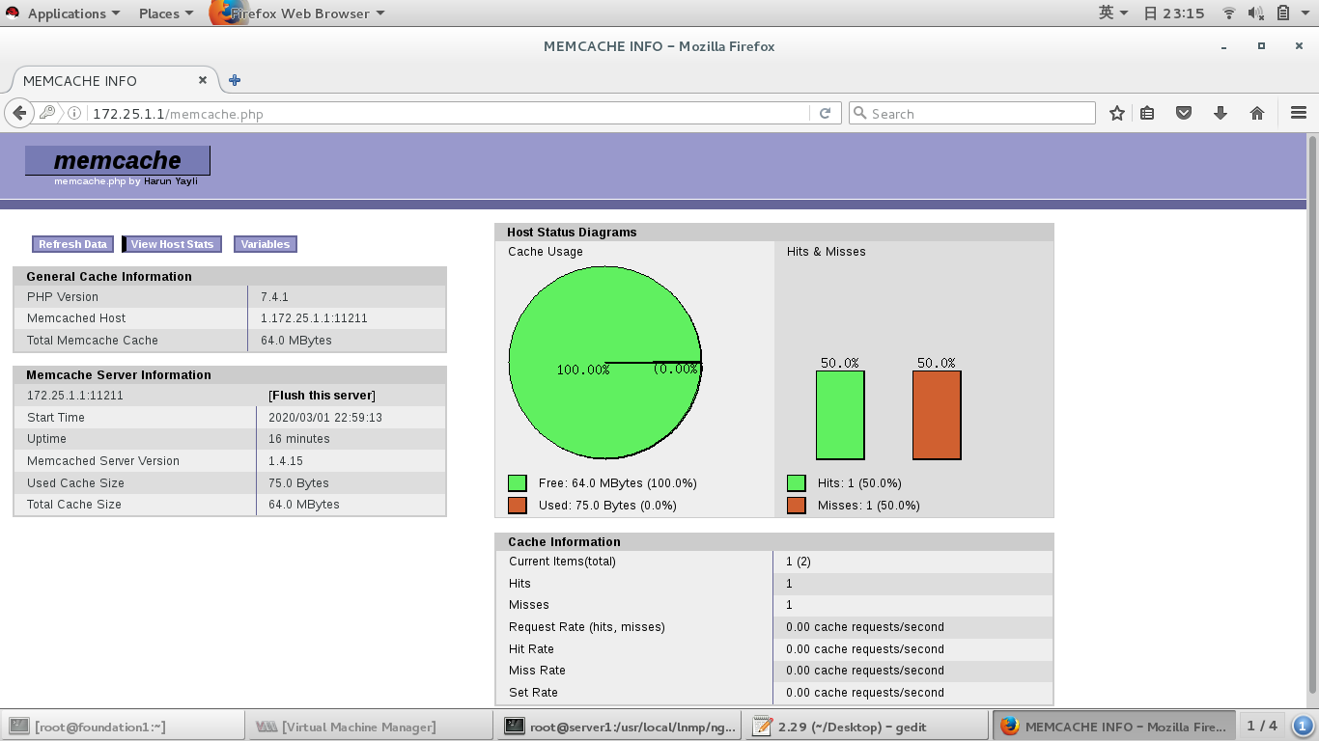Click the Host Status Diagrams header

[x=572, y=233]
